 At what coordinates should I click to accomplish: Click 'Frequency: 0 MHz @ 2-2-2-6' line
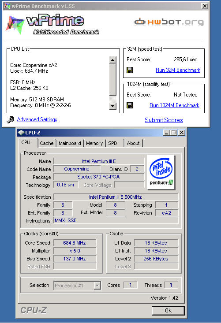tap(41, 105)
